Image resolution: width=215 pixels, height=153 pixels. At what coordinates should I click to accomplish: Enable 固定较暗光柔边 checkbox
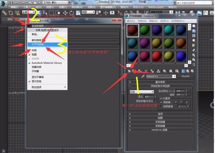[x=155, y=101]
